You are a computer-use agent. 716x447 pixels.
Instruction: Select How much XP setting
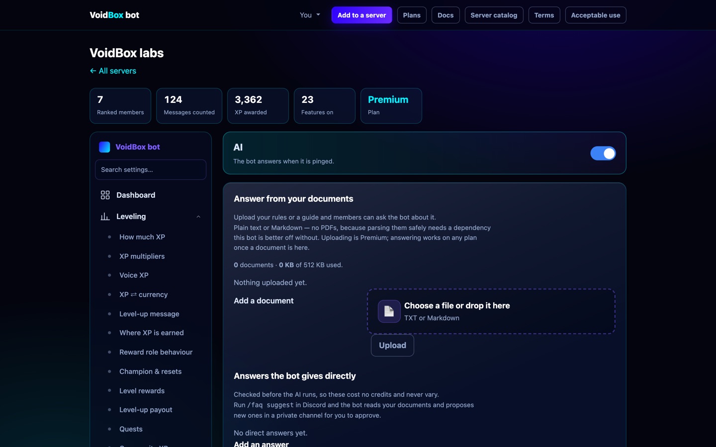pyautogui.click(x=142, y=237)
